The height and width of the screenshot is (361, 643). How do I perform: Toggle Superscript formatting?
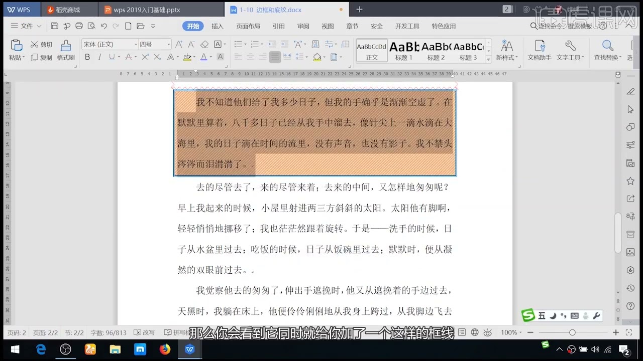tap(145, 57)
